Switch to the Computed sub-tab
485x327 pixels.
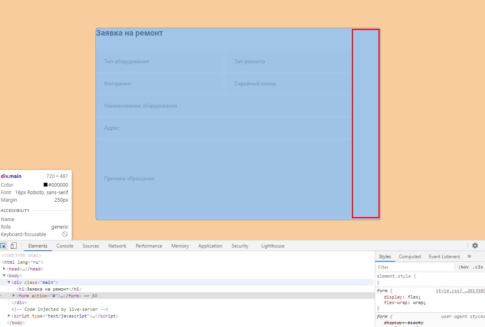click(x=410, y=256)
